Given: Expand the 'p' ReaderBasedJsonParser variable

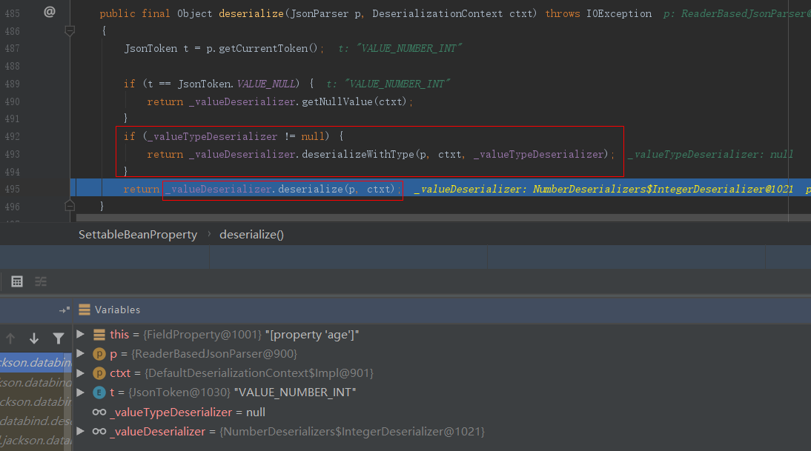Looking at the screenshot, I should 81,354.
